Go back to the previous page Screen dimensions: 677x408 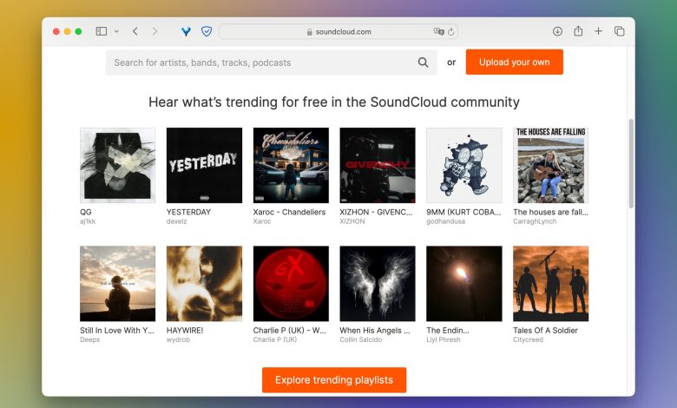pos(135,31)
